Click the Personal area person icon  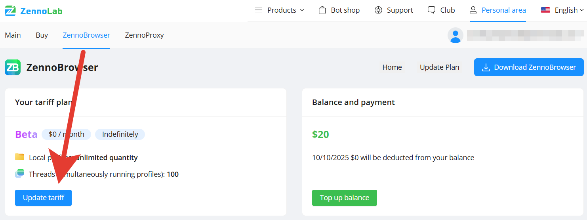473,10
